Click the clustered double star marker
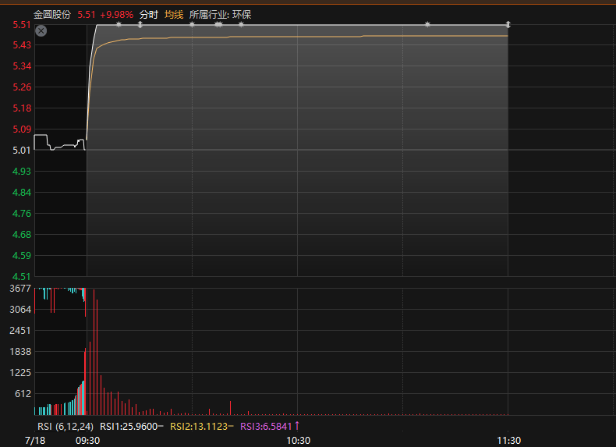 click(x=219, y=25)
